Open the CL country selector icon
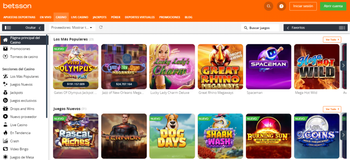Image resolution: width=350 pixels, height=160 pixels. [269, 6]
